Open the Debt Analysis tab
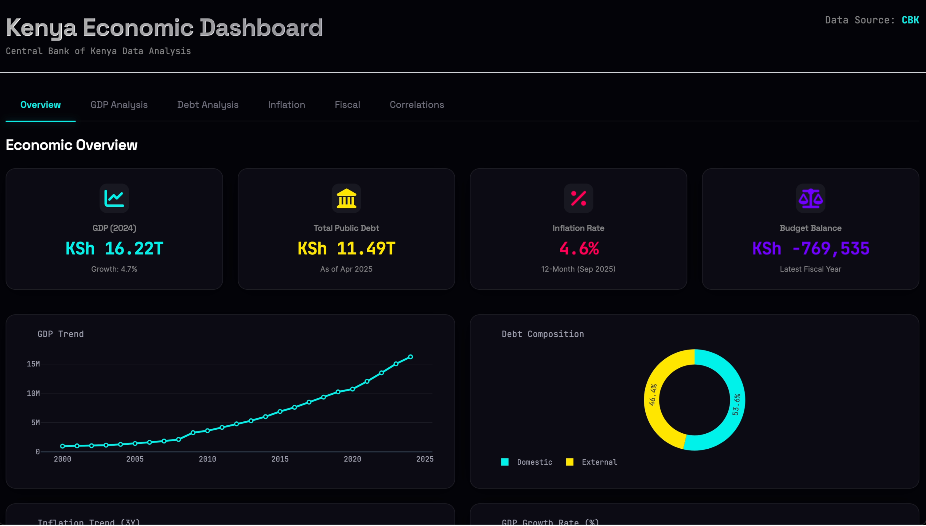 (x=208, y=105)
